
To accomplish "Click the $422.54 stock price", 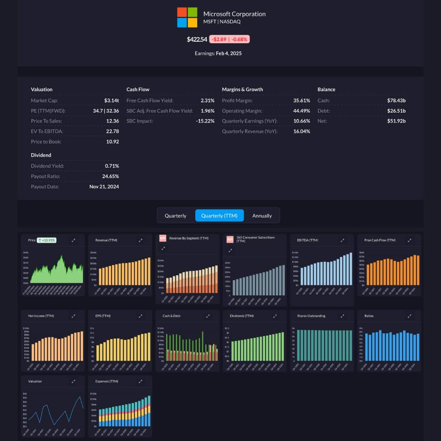I will click(x=197, y=39).
